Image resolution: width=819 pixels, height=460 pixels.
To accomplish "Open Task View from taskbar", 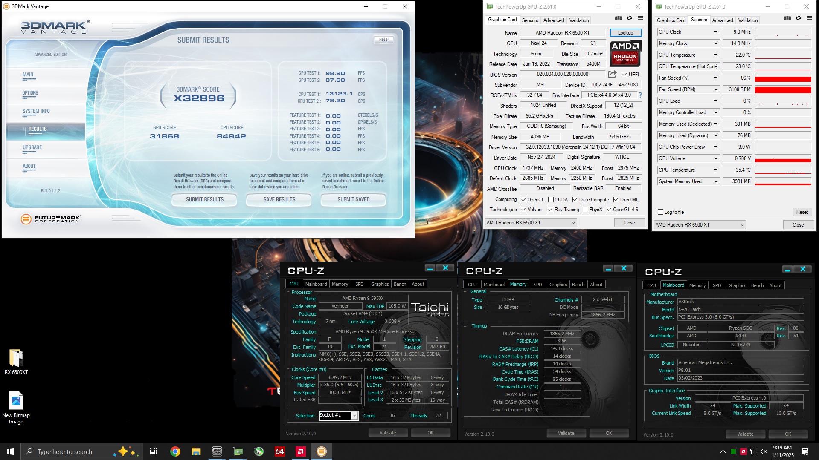I will tap(154, 451).
